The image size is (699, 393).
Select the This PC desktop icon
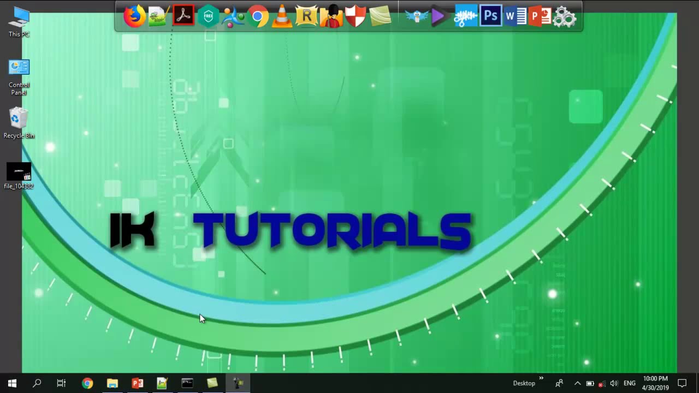point(19,22)
